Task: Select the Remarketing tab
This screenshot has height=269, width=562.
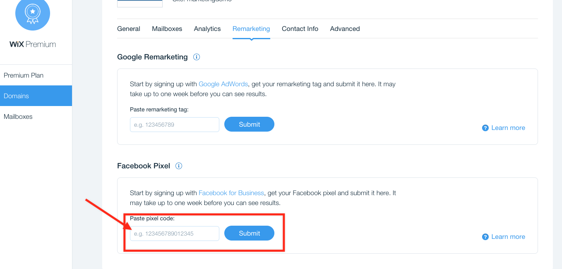Action: [251, 29]
